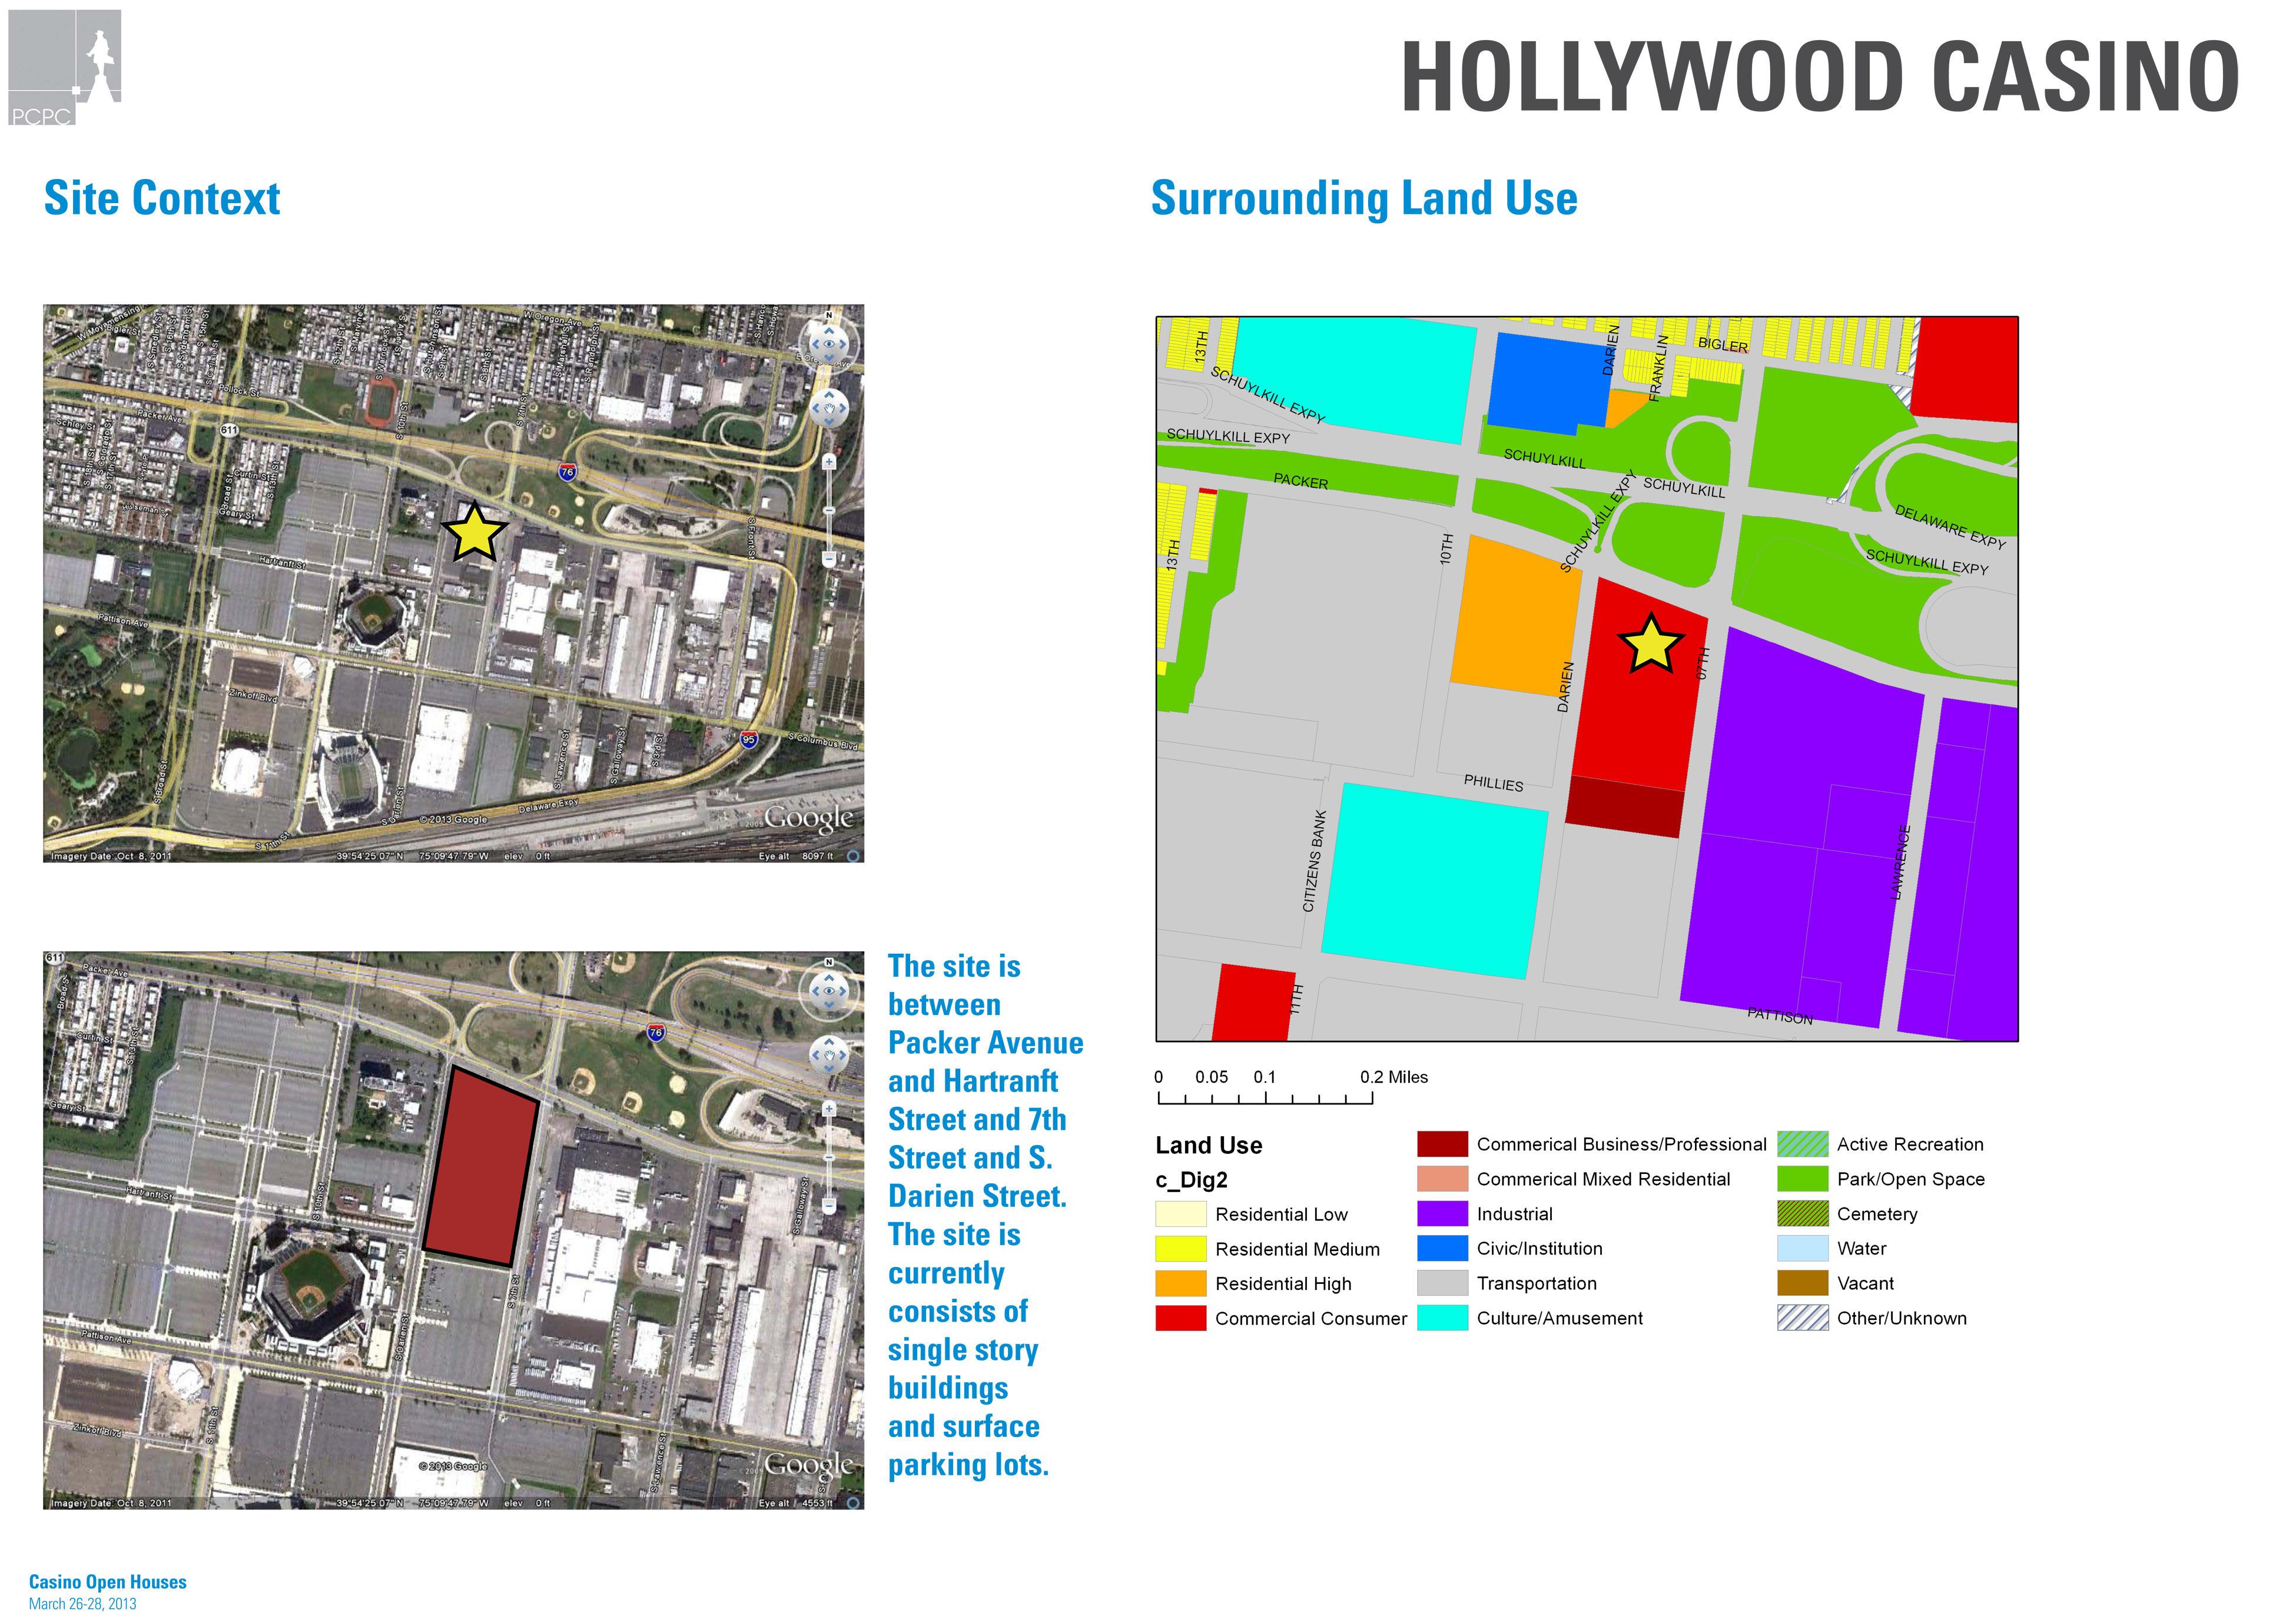Select the Transportation gray swatch
Screen dimensions: 2296x1616
tap(1442, 1283)
